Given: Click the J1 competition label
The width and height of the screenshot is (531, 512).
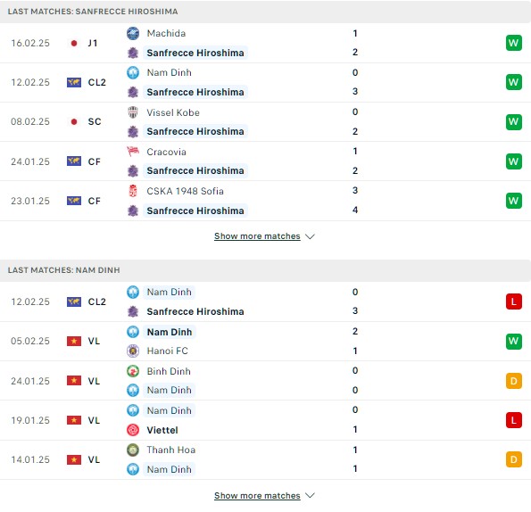Looking at the screenshot, I should (x=93, y=43).
